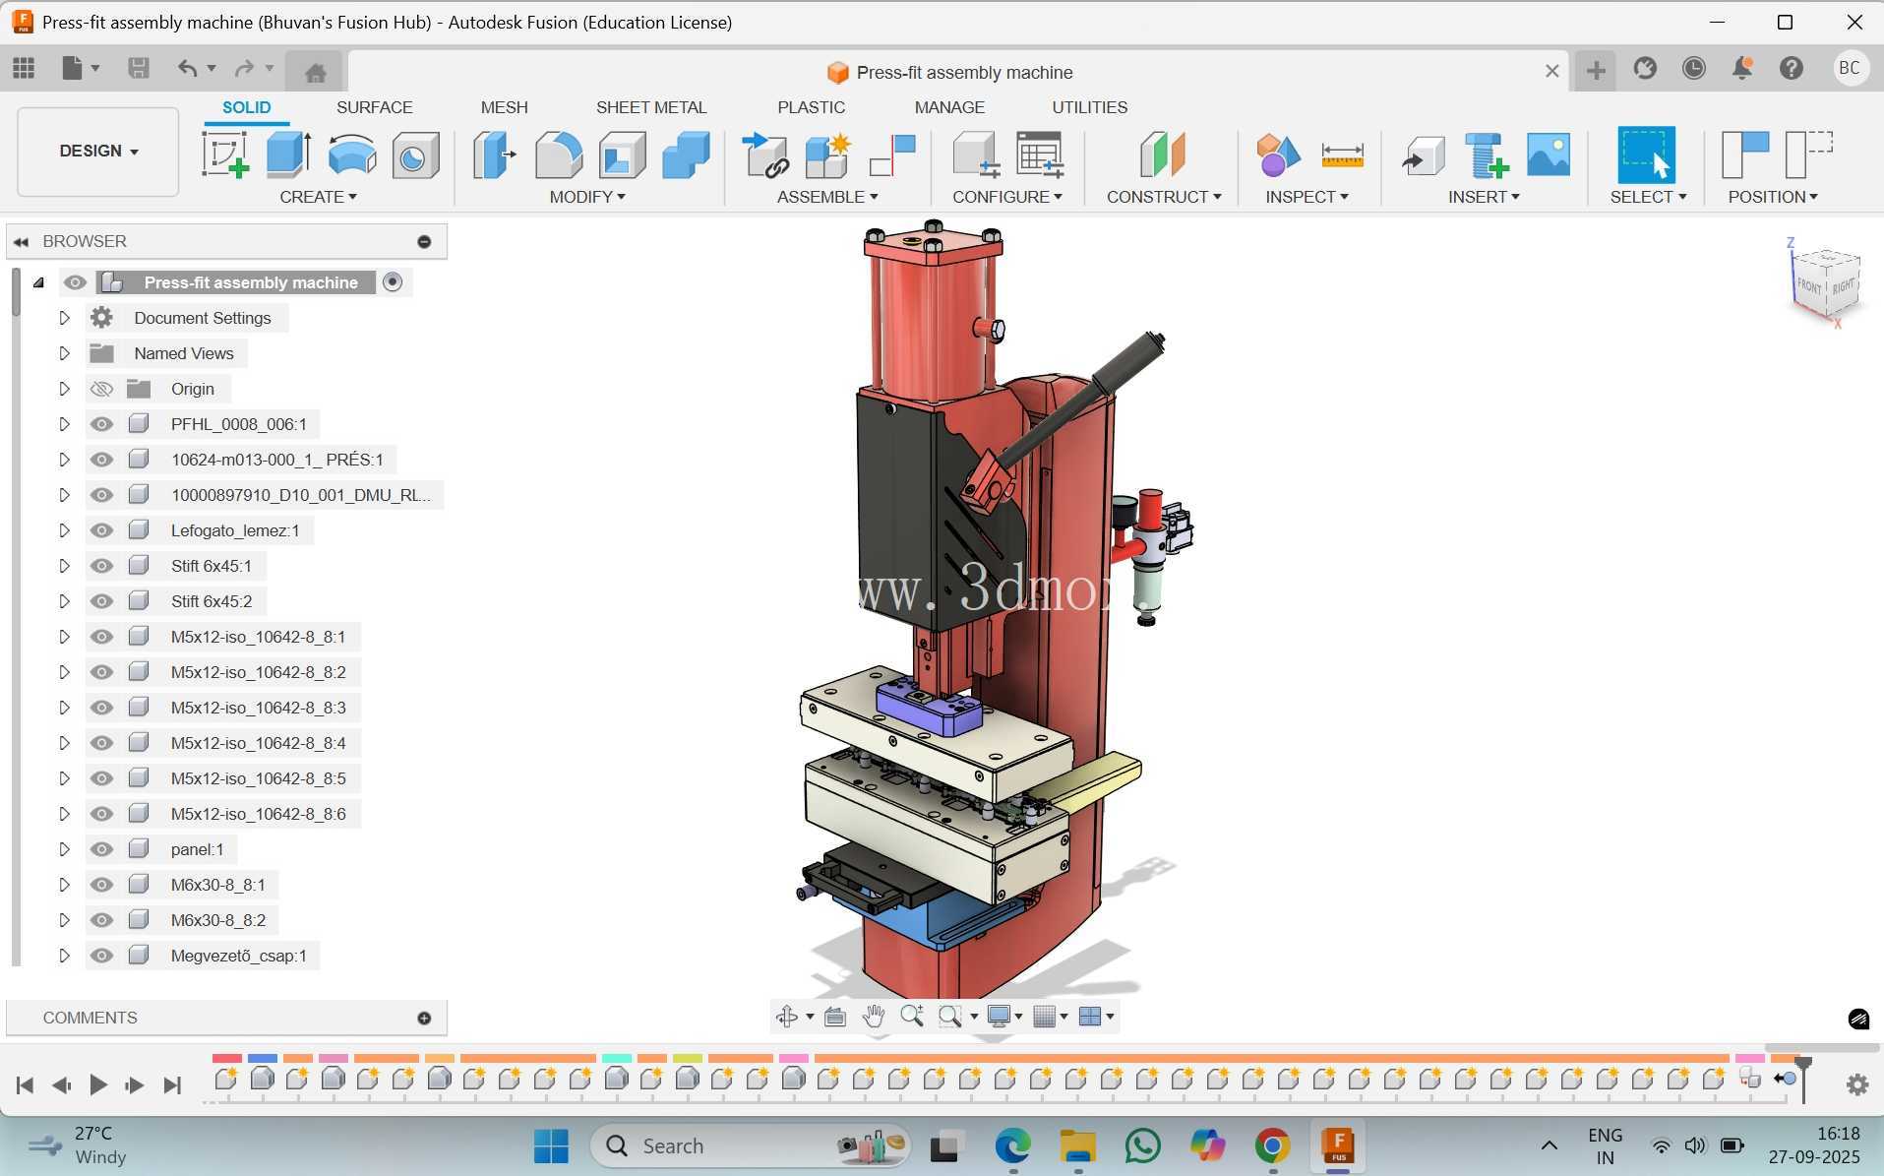Open the DESIGN workspace dropdown

[98, 151]
